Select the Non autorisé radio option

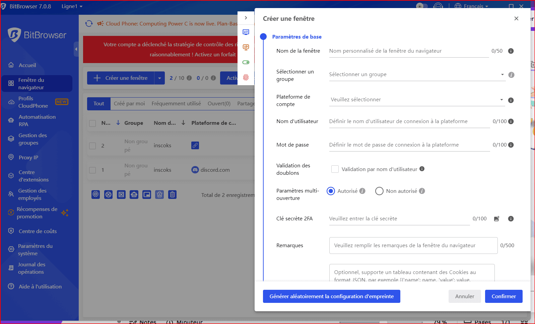point(379,191)
